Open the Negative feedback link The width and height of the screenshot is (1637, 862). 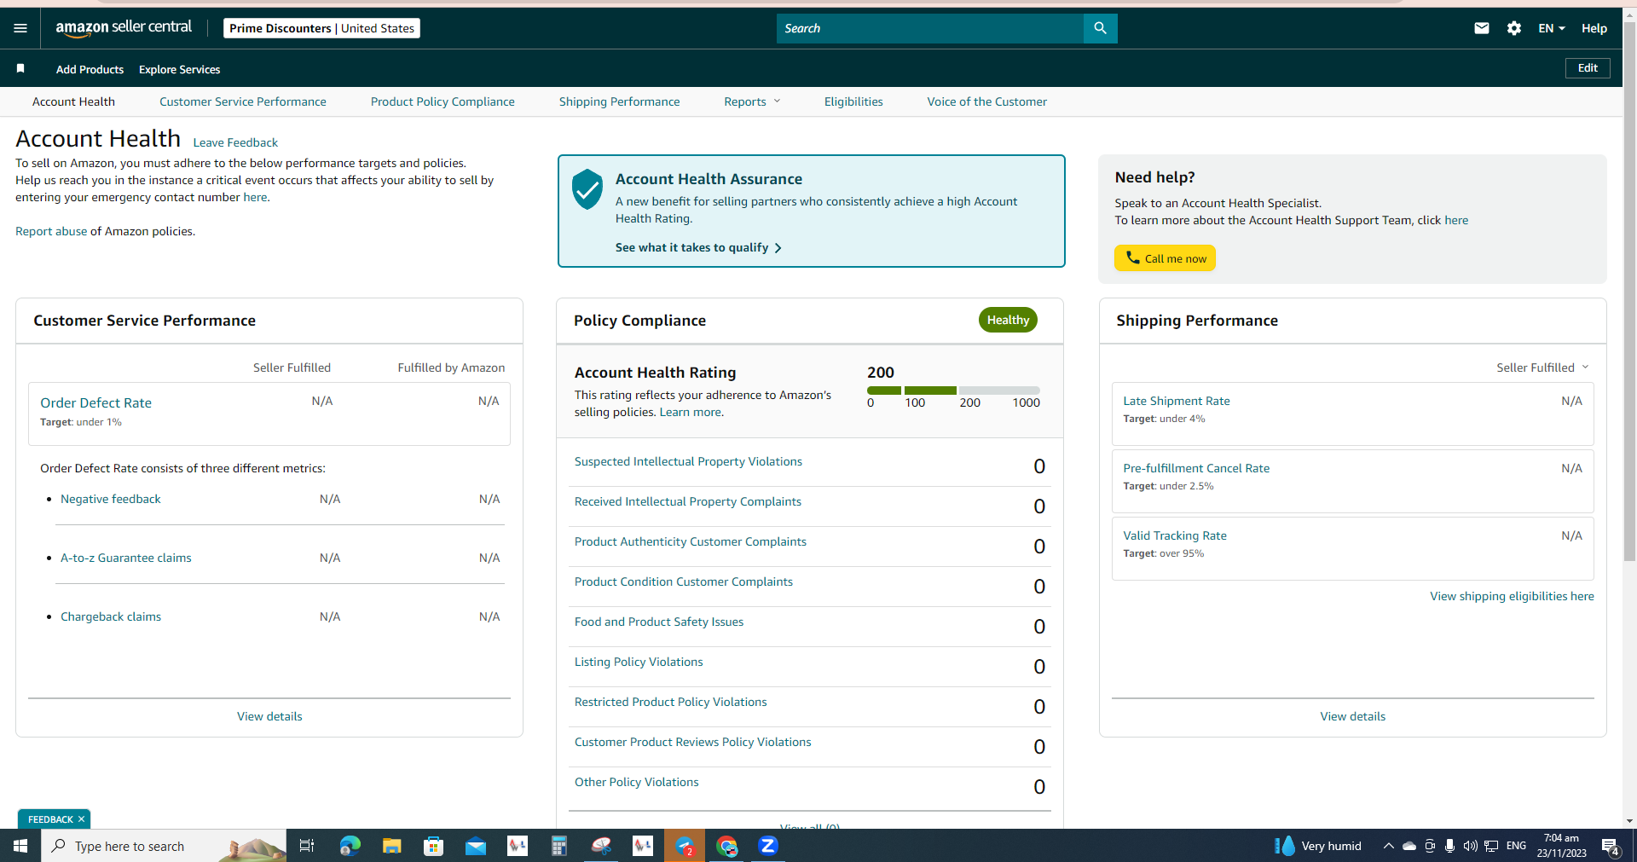pos(111,499)
